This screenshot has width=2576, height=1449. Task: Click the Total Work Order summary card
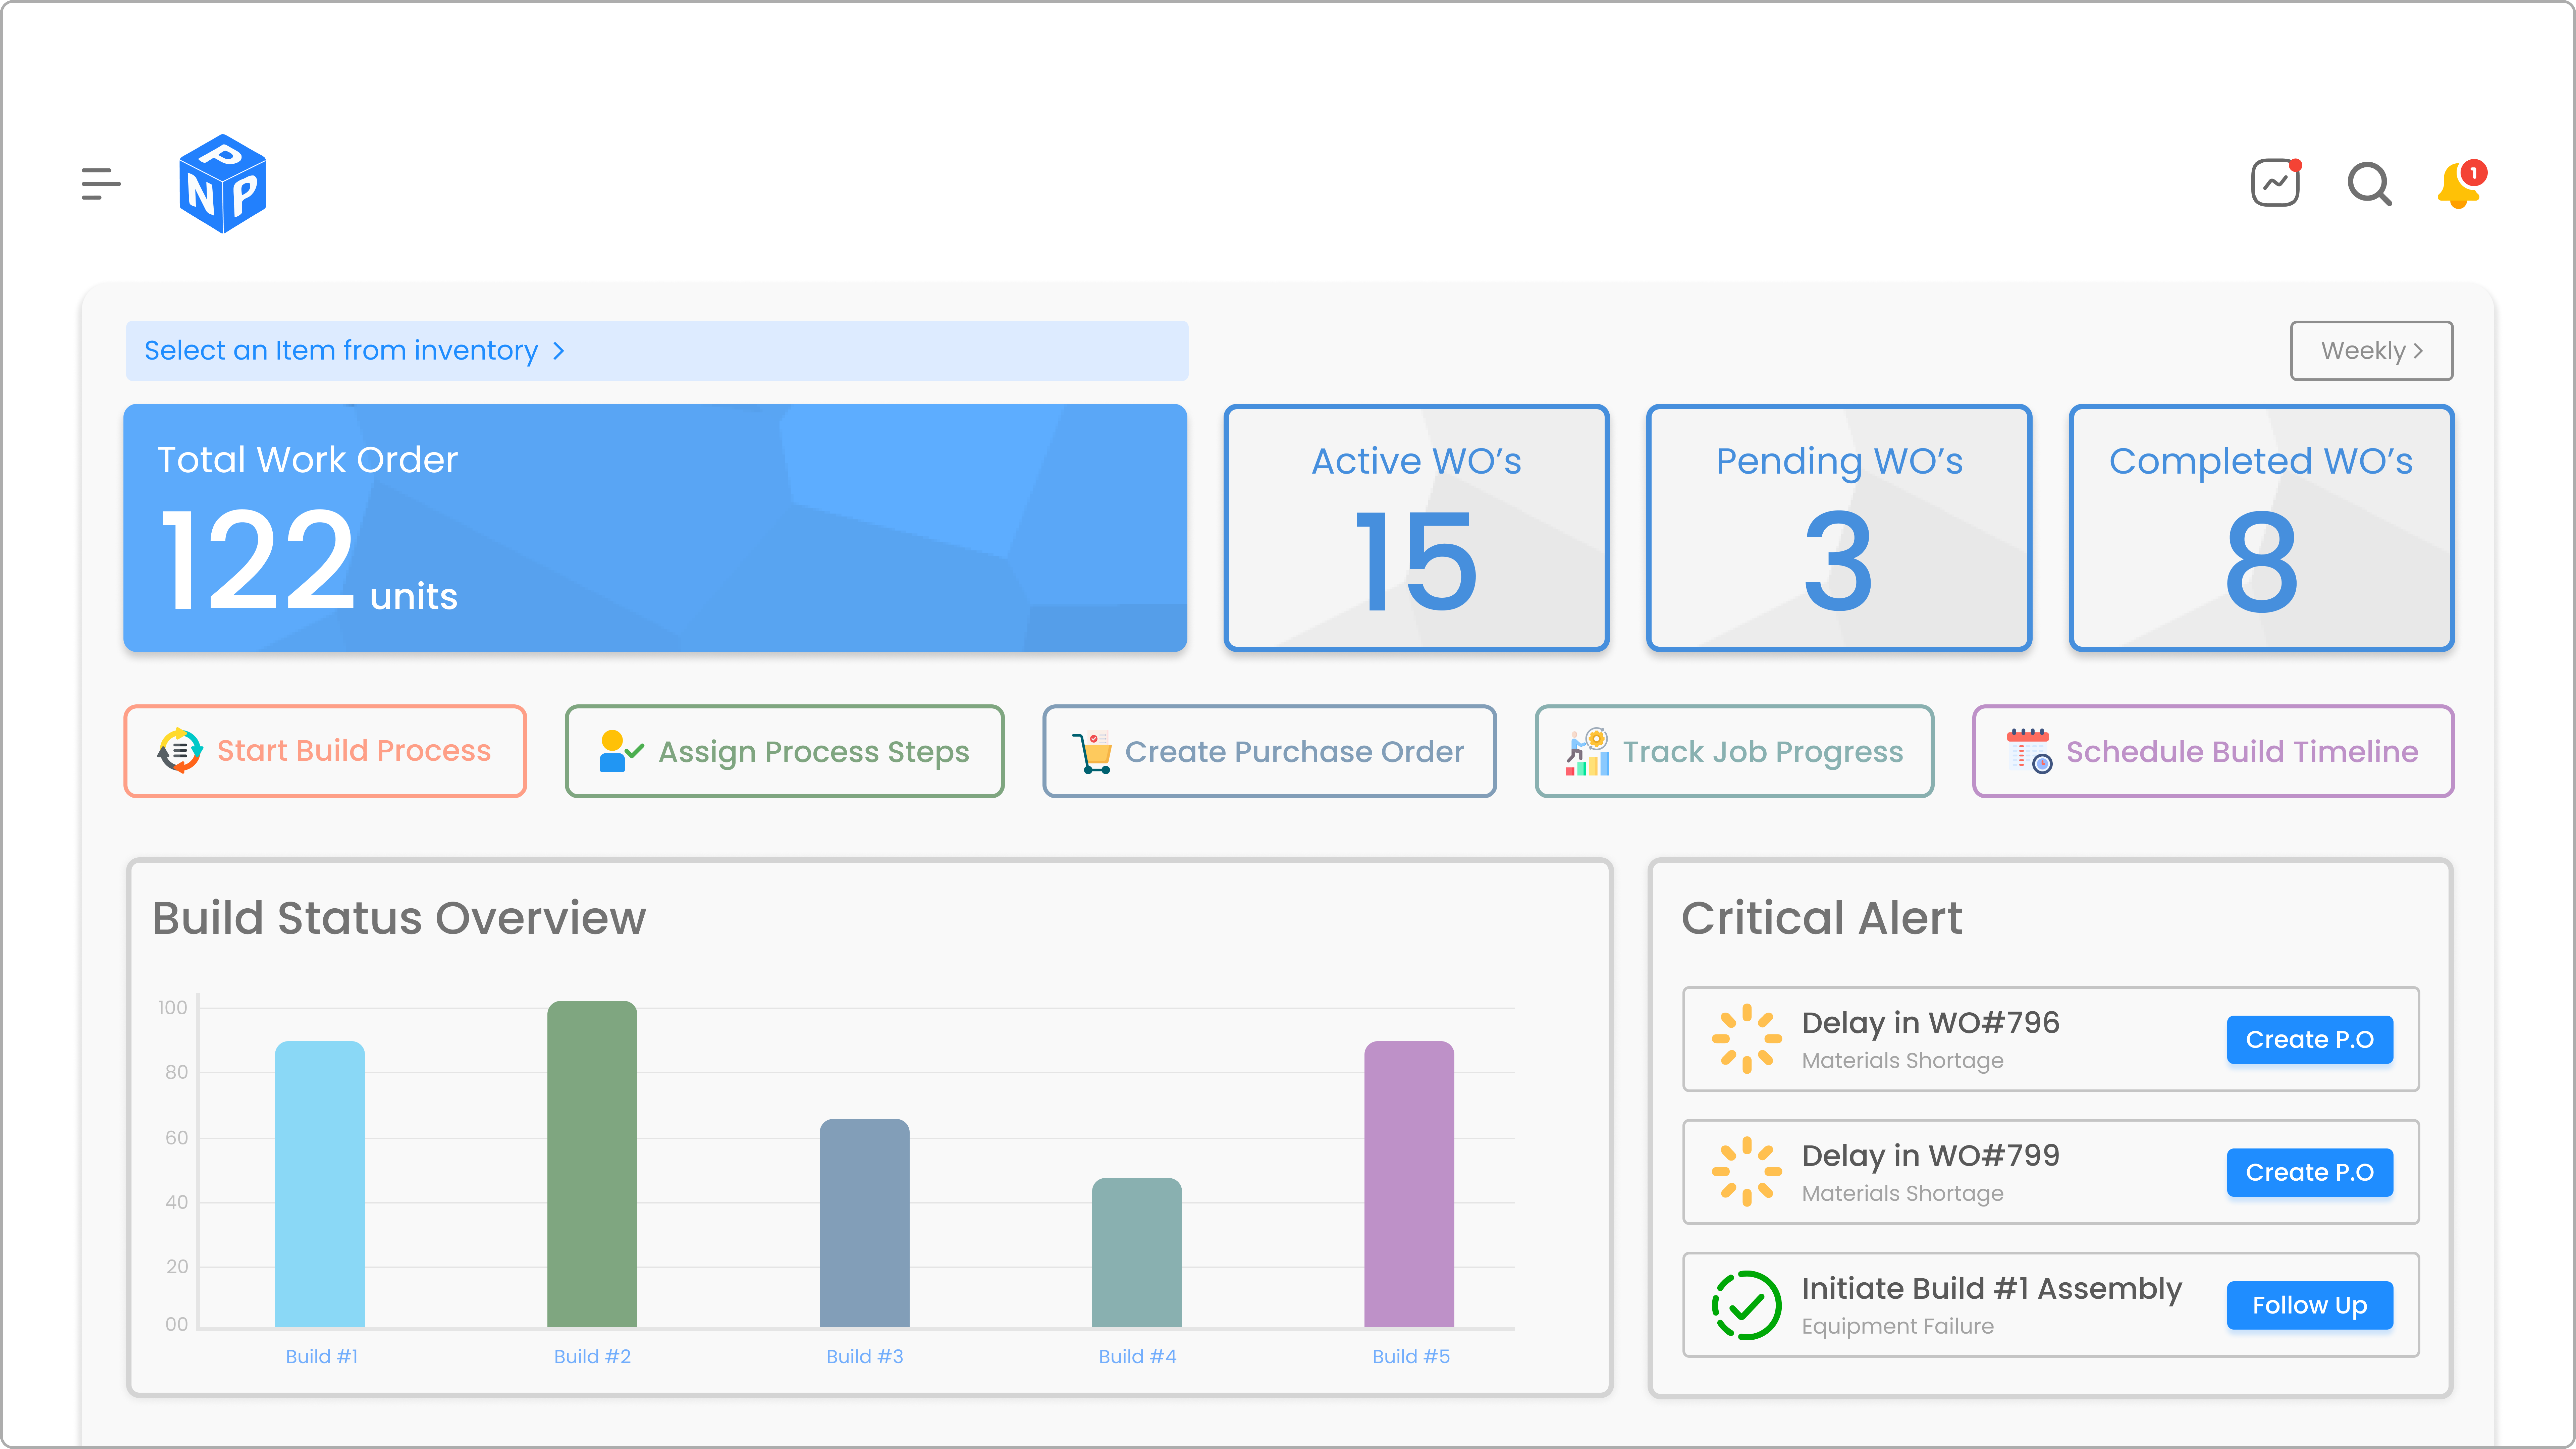pos(655,528)
